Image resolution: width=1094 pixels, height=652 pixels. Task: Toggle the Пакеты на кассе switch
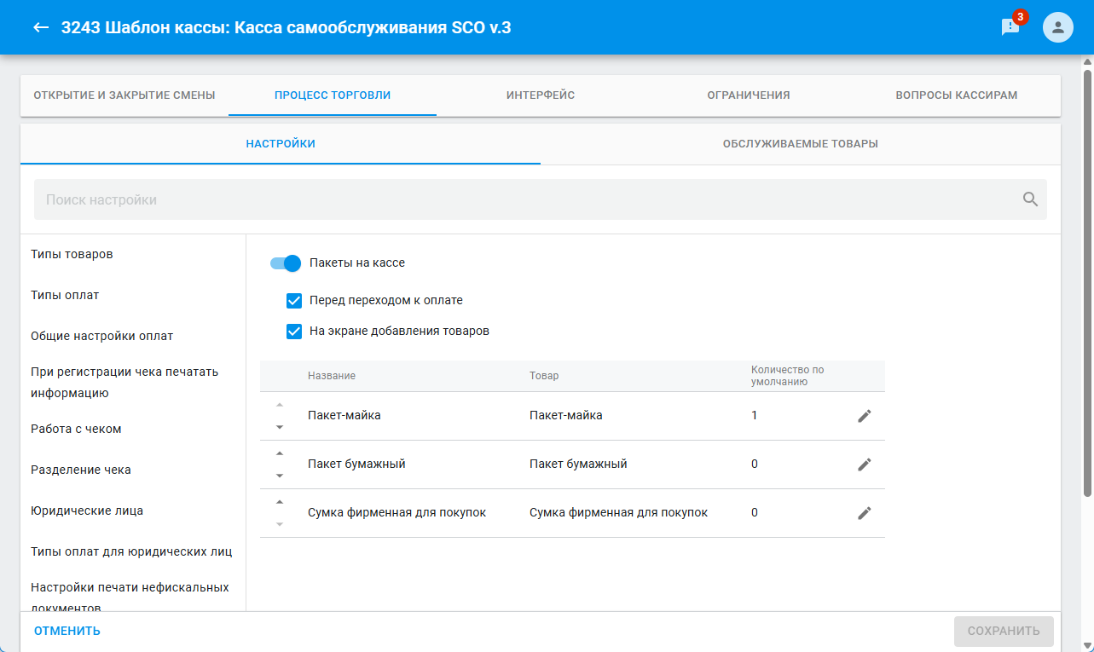pyautogui.click(x=286, y=263)
